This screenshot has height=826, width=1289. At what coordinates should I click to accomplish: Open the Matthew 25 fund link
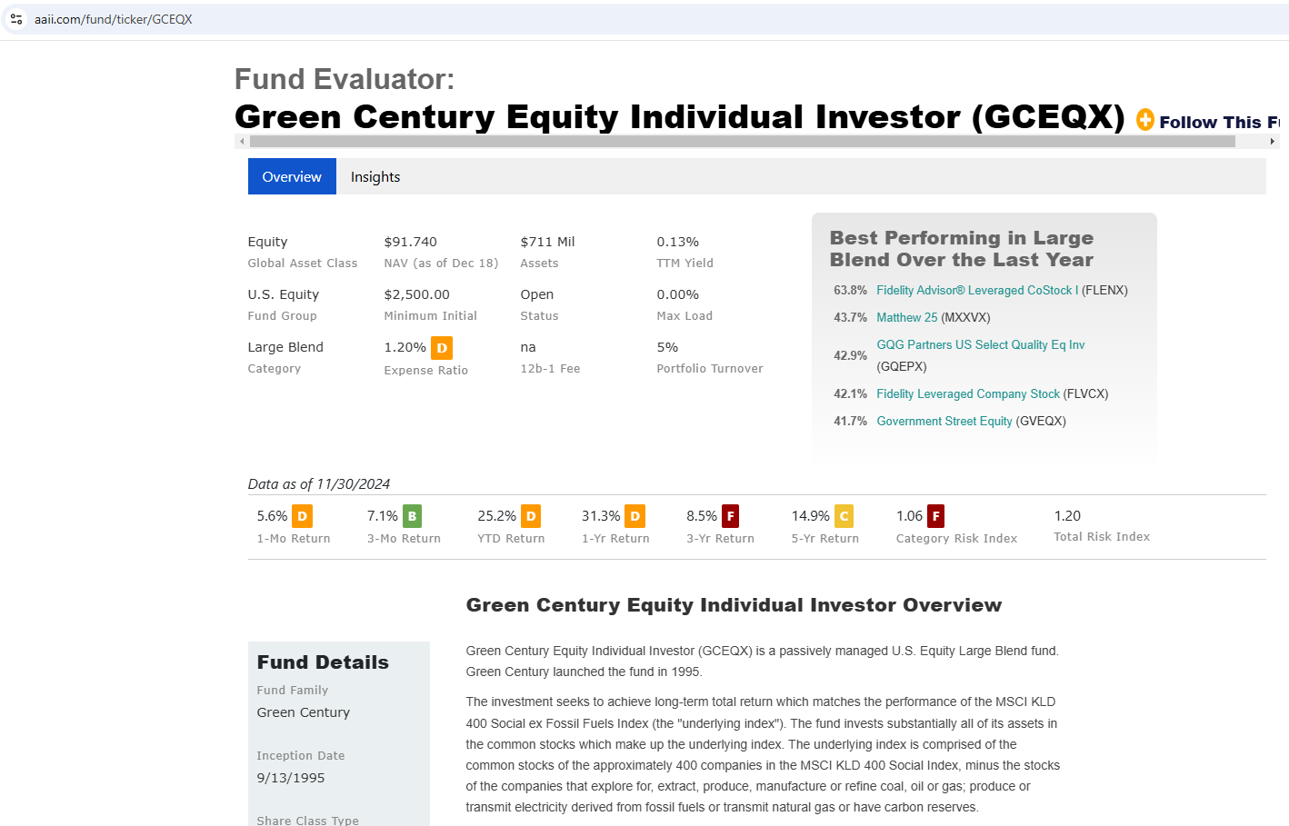point(906,318)
